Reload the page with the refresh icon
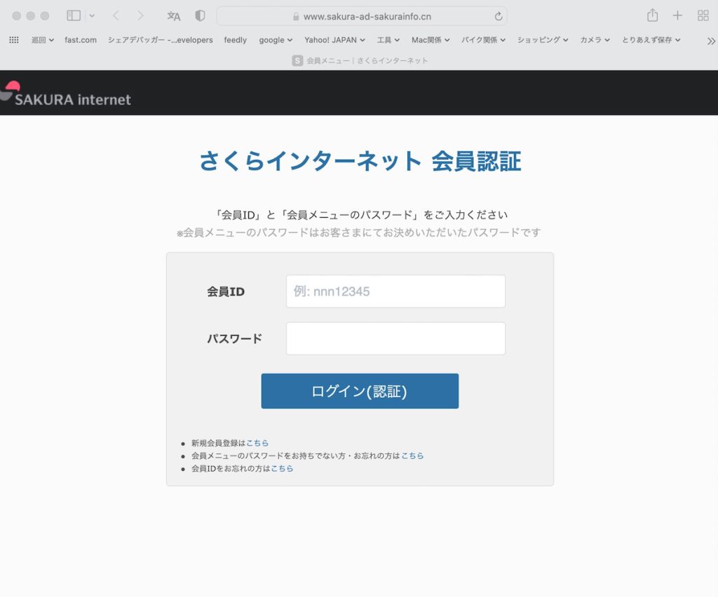718x597 pixels. [x=499, y=16]
